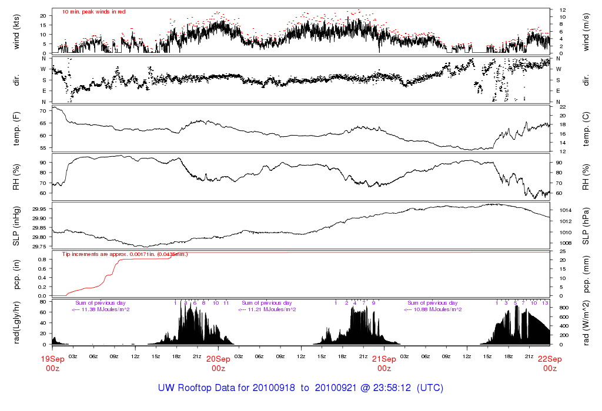The image size is (602, 411).
Task: Click the '10 min. peak winds in red' note
Action: 93,12
